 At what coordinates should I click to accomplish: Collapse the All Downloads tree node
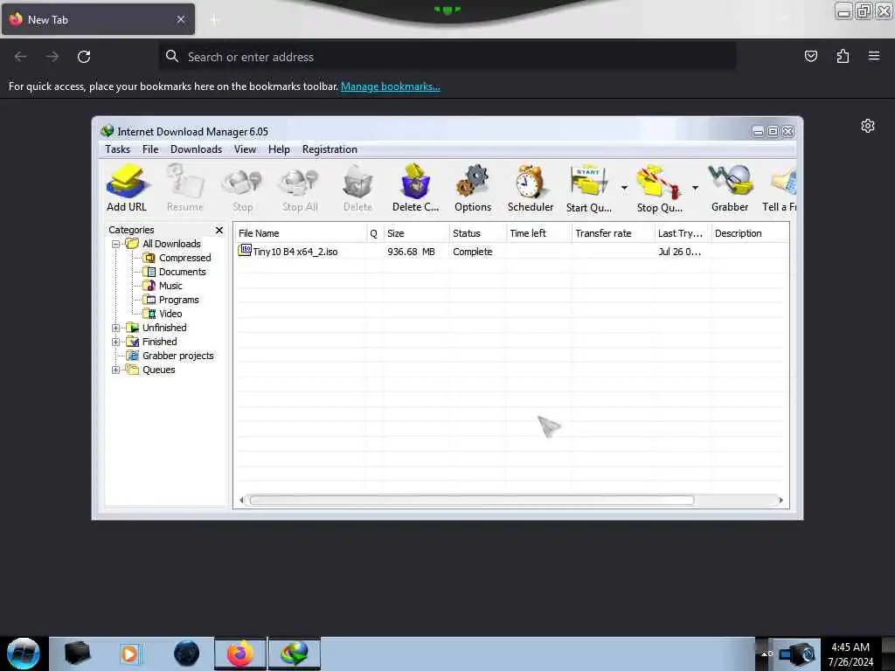click(x=116, y=245)
